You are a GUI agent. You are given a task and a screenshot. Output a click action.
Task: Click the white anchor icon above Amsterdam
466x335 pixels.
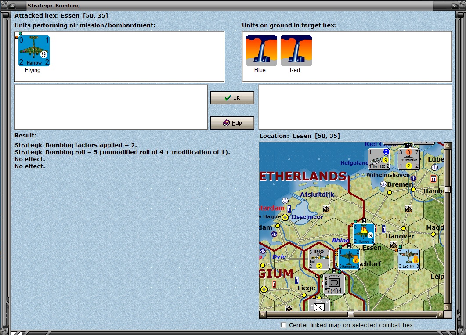pyautogui.click(x=285, y=201)
